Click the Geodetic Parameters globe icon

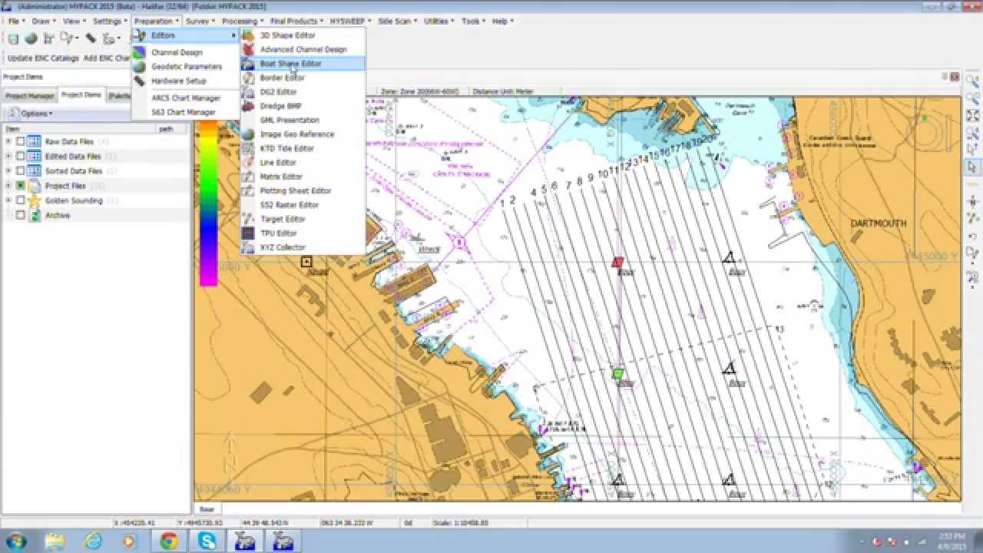138,67
